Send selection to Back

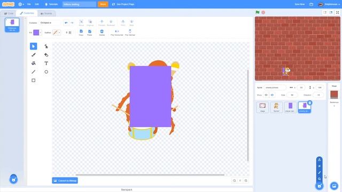(131, 22)
